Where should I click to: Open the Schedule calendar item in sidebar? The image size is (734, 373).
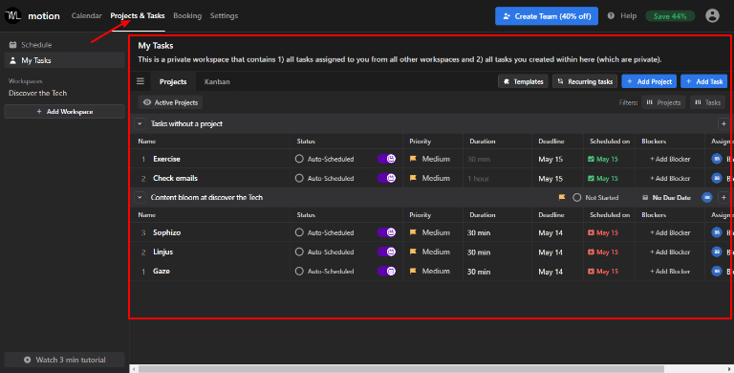coord(64,45)
